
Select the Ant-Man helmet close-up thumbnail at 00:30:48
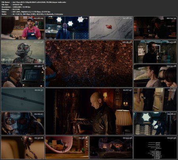23,52
